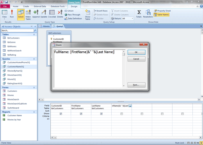Click Cancel in the Zoom dialog

tap(136, 59)
